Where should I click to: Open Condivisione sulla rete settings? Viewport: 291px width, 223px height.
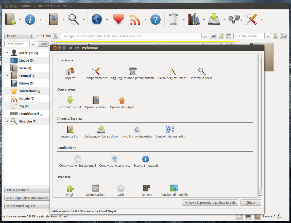115,161
